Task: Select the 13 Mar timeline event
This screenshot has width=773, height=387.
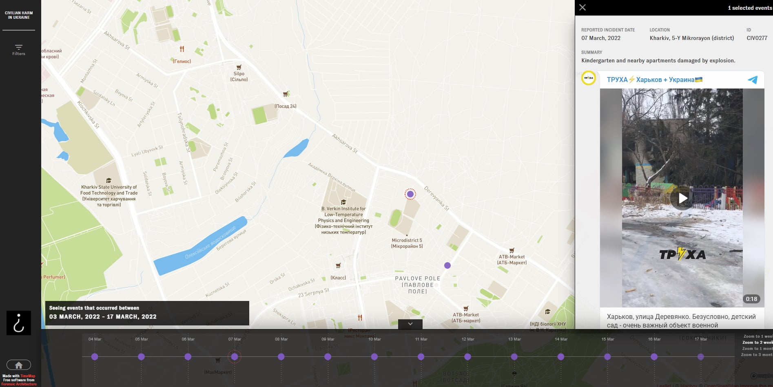Action: (x=514, y=357)
